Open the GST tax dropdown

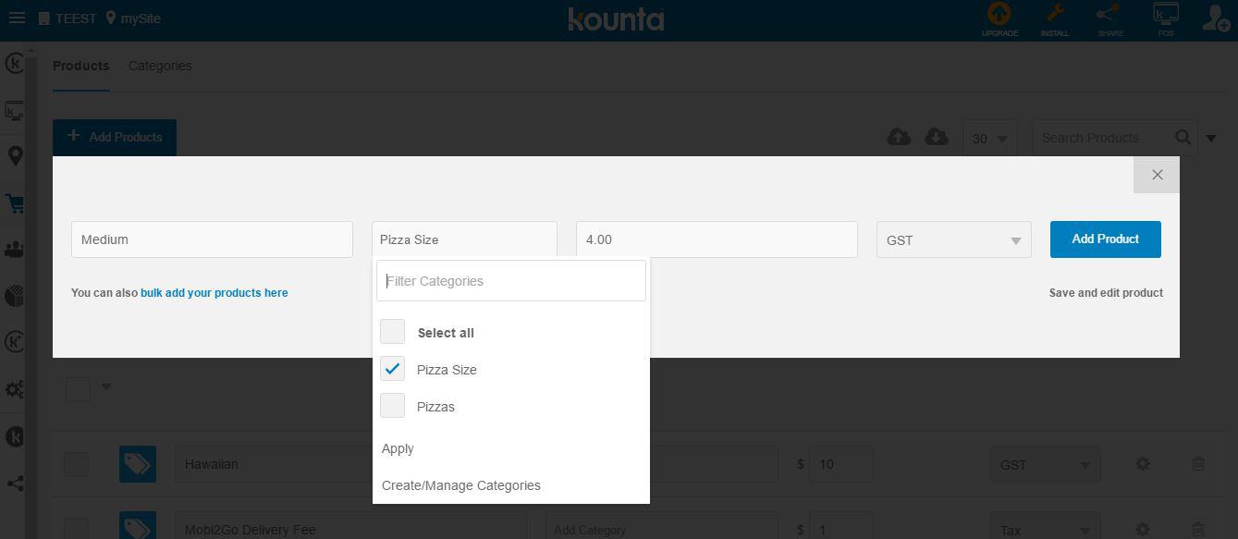953,240
